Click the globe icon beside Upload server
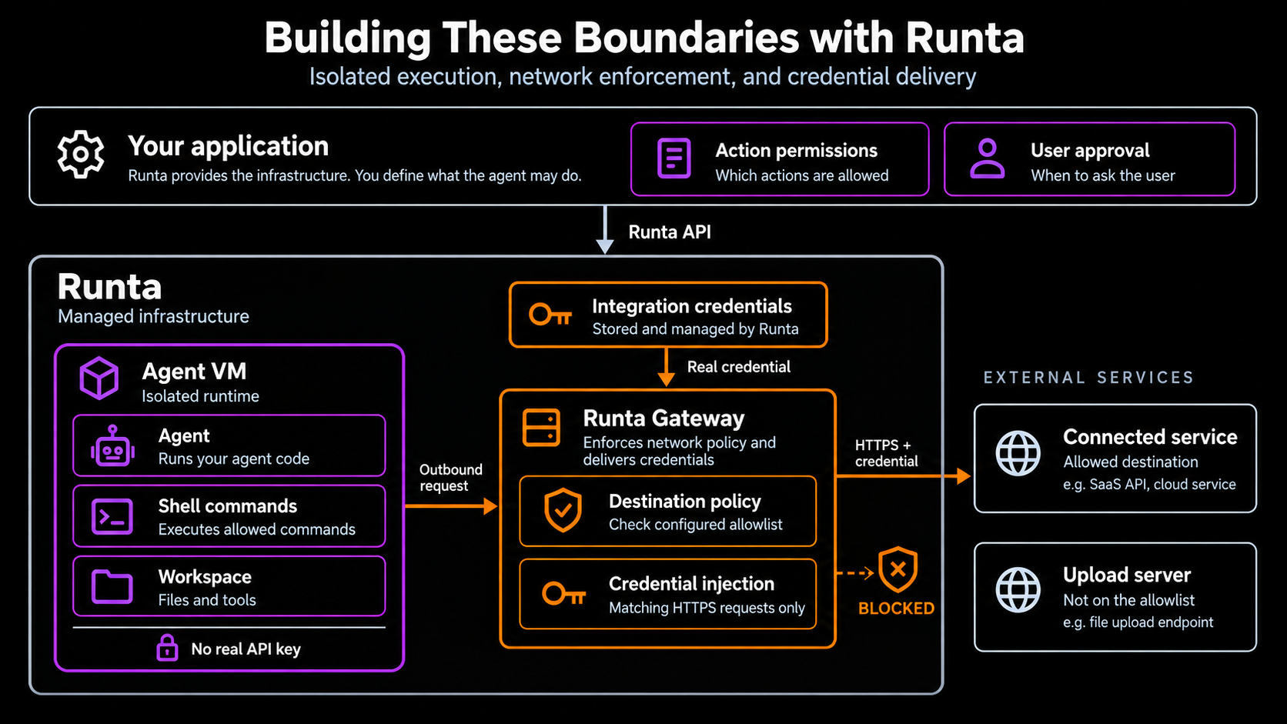Screen dimensions: 1287x724 [x=1018, y=590]
